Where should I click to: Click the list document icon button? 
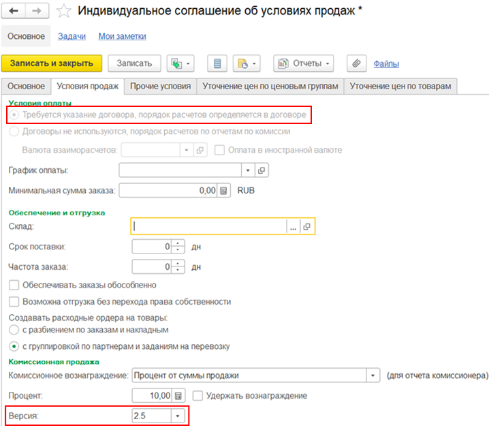217,63
